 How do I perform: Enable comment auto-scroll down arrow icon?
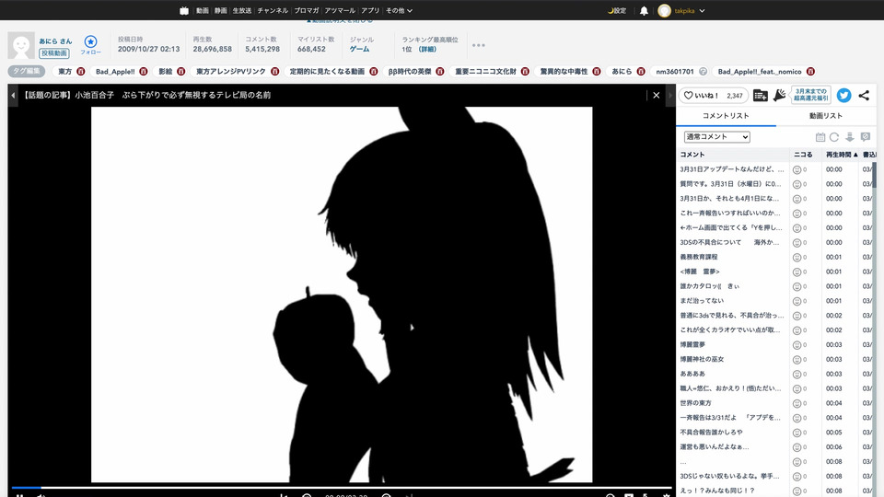point(850,137)
